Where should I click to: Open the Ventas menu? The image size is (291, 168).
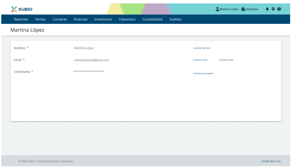(x=40, y=19)
